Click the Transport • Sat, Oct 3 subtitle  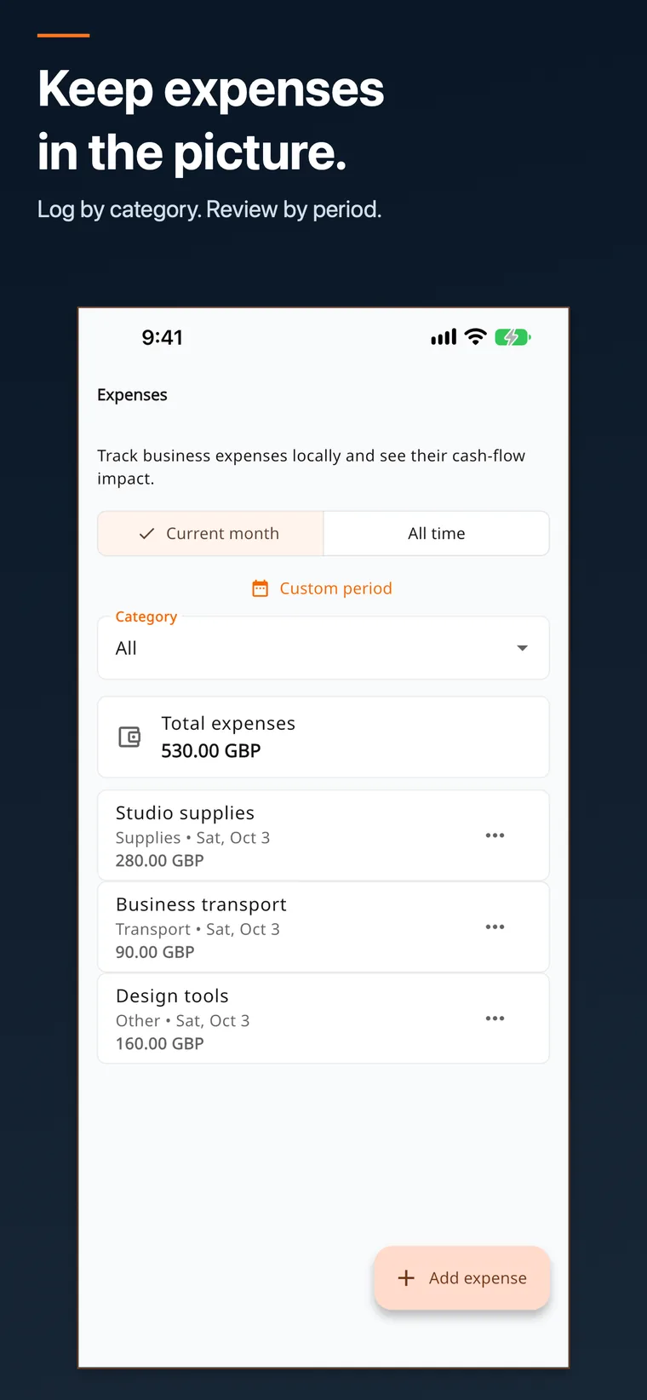pyautogui.click(x=198, y=929)
